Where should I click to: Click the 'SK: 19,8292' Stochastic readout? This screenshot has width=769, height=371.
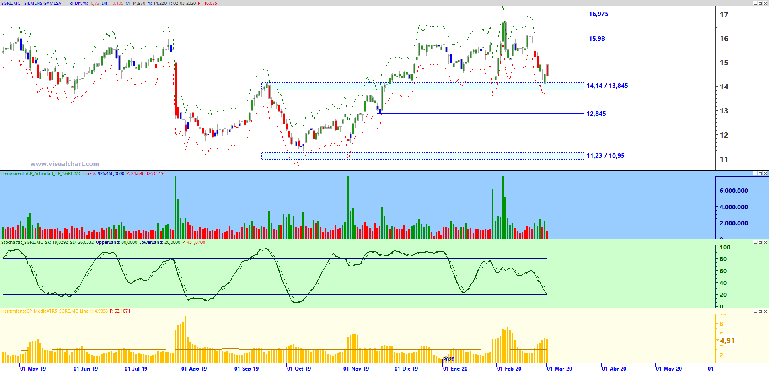tap(57, 242)
